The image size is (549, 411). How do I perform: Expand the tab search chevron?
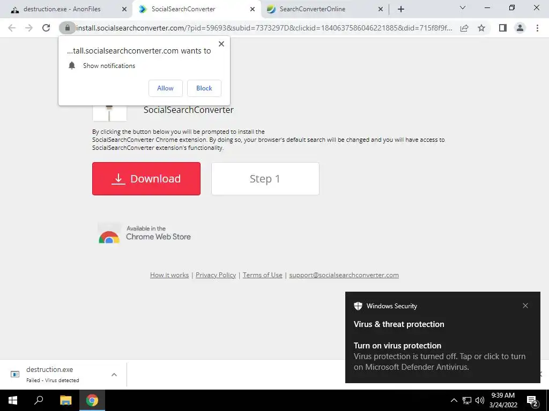coord(463,7)
